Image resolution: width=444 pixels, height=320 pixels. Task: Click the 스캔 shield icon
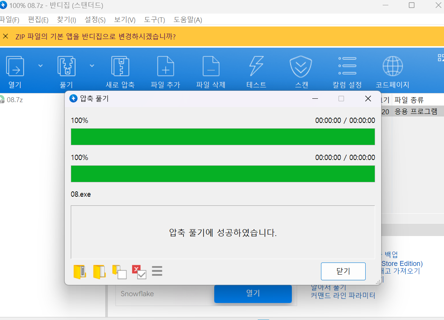301,67
